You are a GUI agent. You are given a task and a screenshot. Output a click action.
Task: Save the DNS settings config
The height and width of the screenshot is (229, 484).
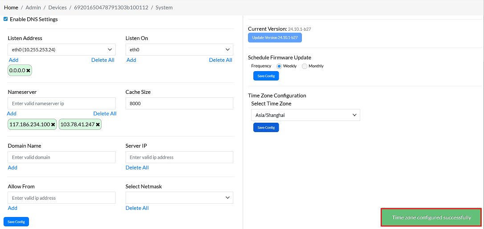[x=16, y=221]
